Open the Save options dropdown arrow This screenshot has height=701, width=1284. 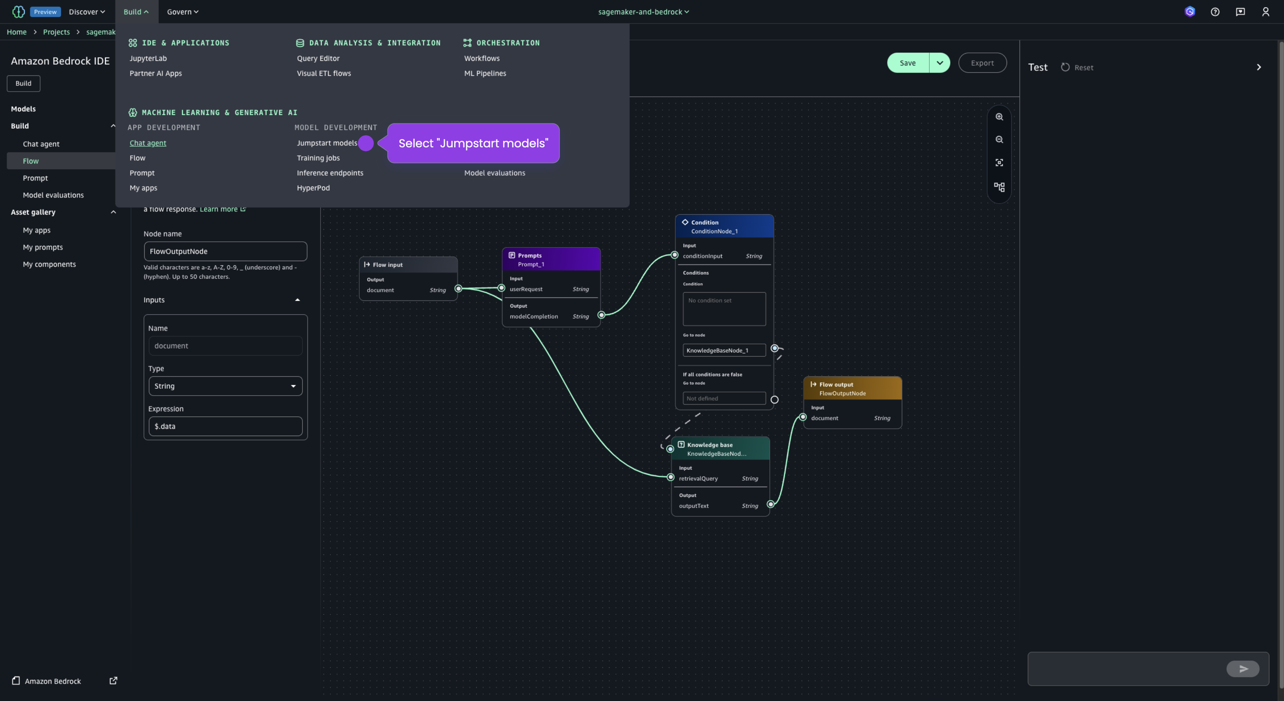click(x=940, y=63)
